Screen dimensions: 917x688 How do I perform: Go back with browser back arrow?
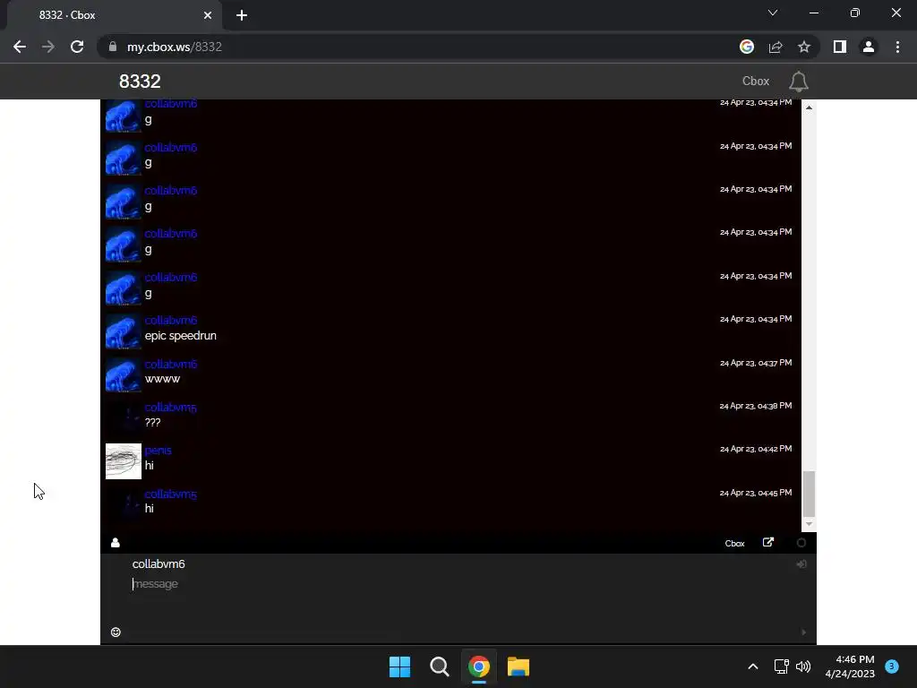point(20,47)
